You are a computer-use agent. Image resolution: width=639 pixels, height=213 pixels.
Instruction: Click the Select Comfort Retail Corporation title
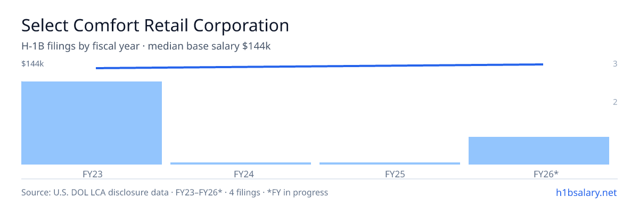pos(155,25)
